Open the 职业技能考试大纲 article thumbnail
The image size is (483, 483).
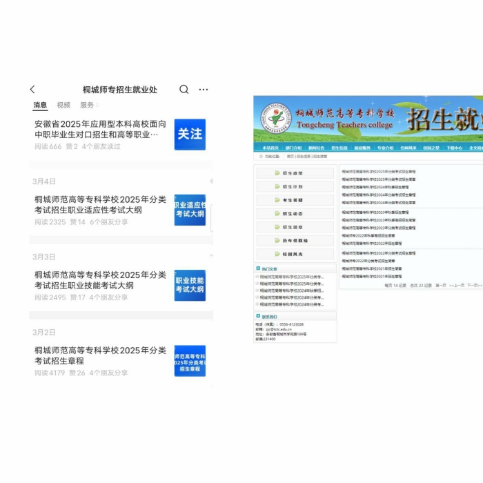190,285
